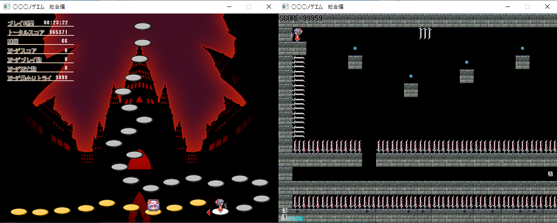Select the leftmost yellow stage node
The height and width of the screenshot is (223, 557).
(x=19, y=212)
